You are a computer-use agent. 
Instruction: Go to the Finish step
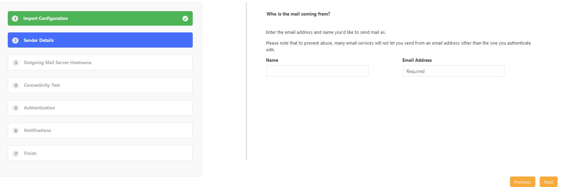click(100, 153)
